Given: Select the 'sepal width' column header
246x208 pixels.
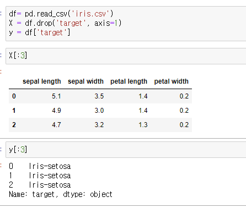Looking at the screenshot, I should (85, 81).
